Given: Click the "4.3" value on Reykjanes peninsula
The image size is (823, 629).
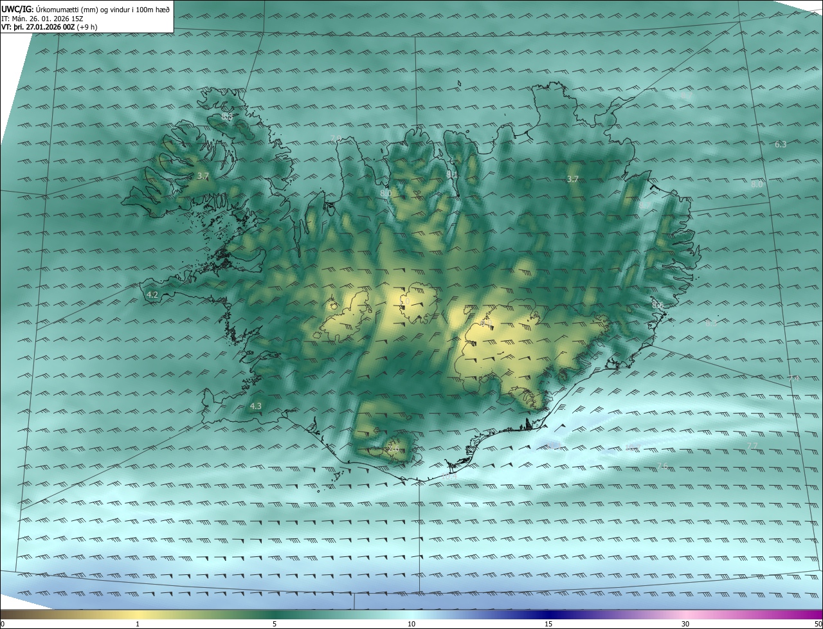Looking at the screenshot, I should click(x=255, y=406).
